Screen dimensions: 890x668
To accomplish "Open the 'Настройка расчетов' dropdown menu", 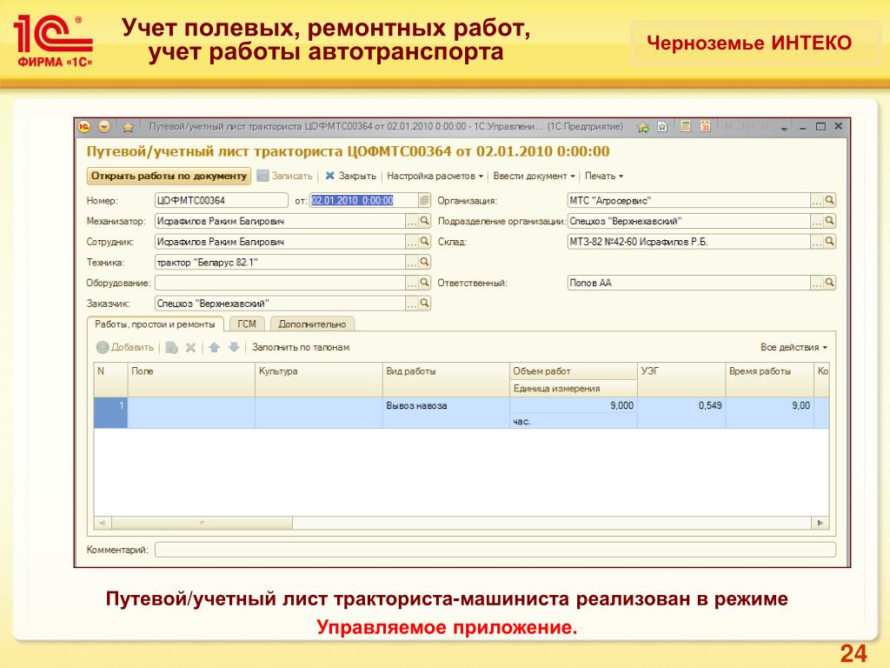I will 435,176.
